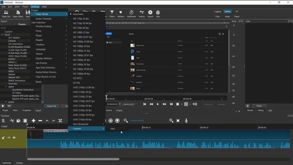Click the timeline Paste clipboard icon
The height and width of the screenshot is (165, 293).
click(x=25, y=121)
